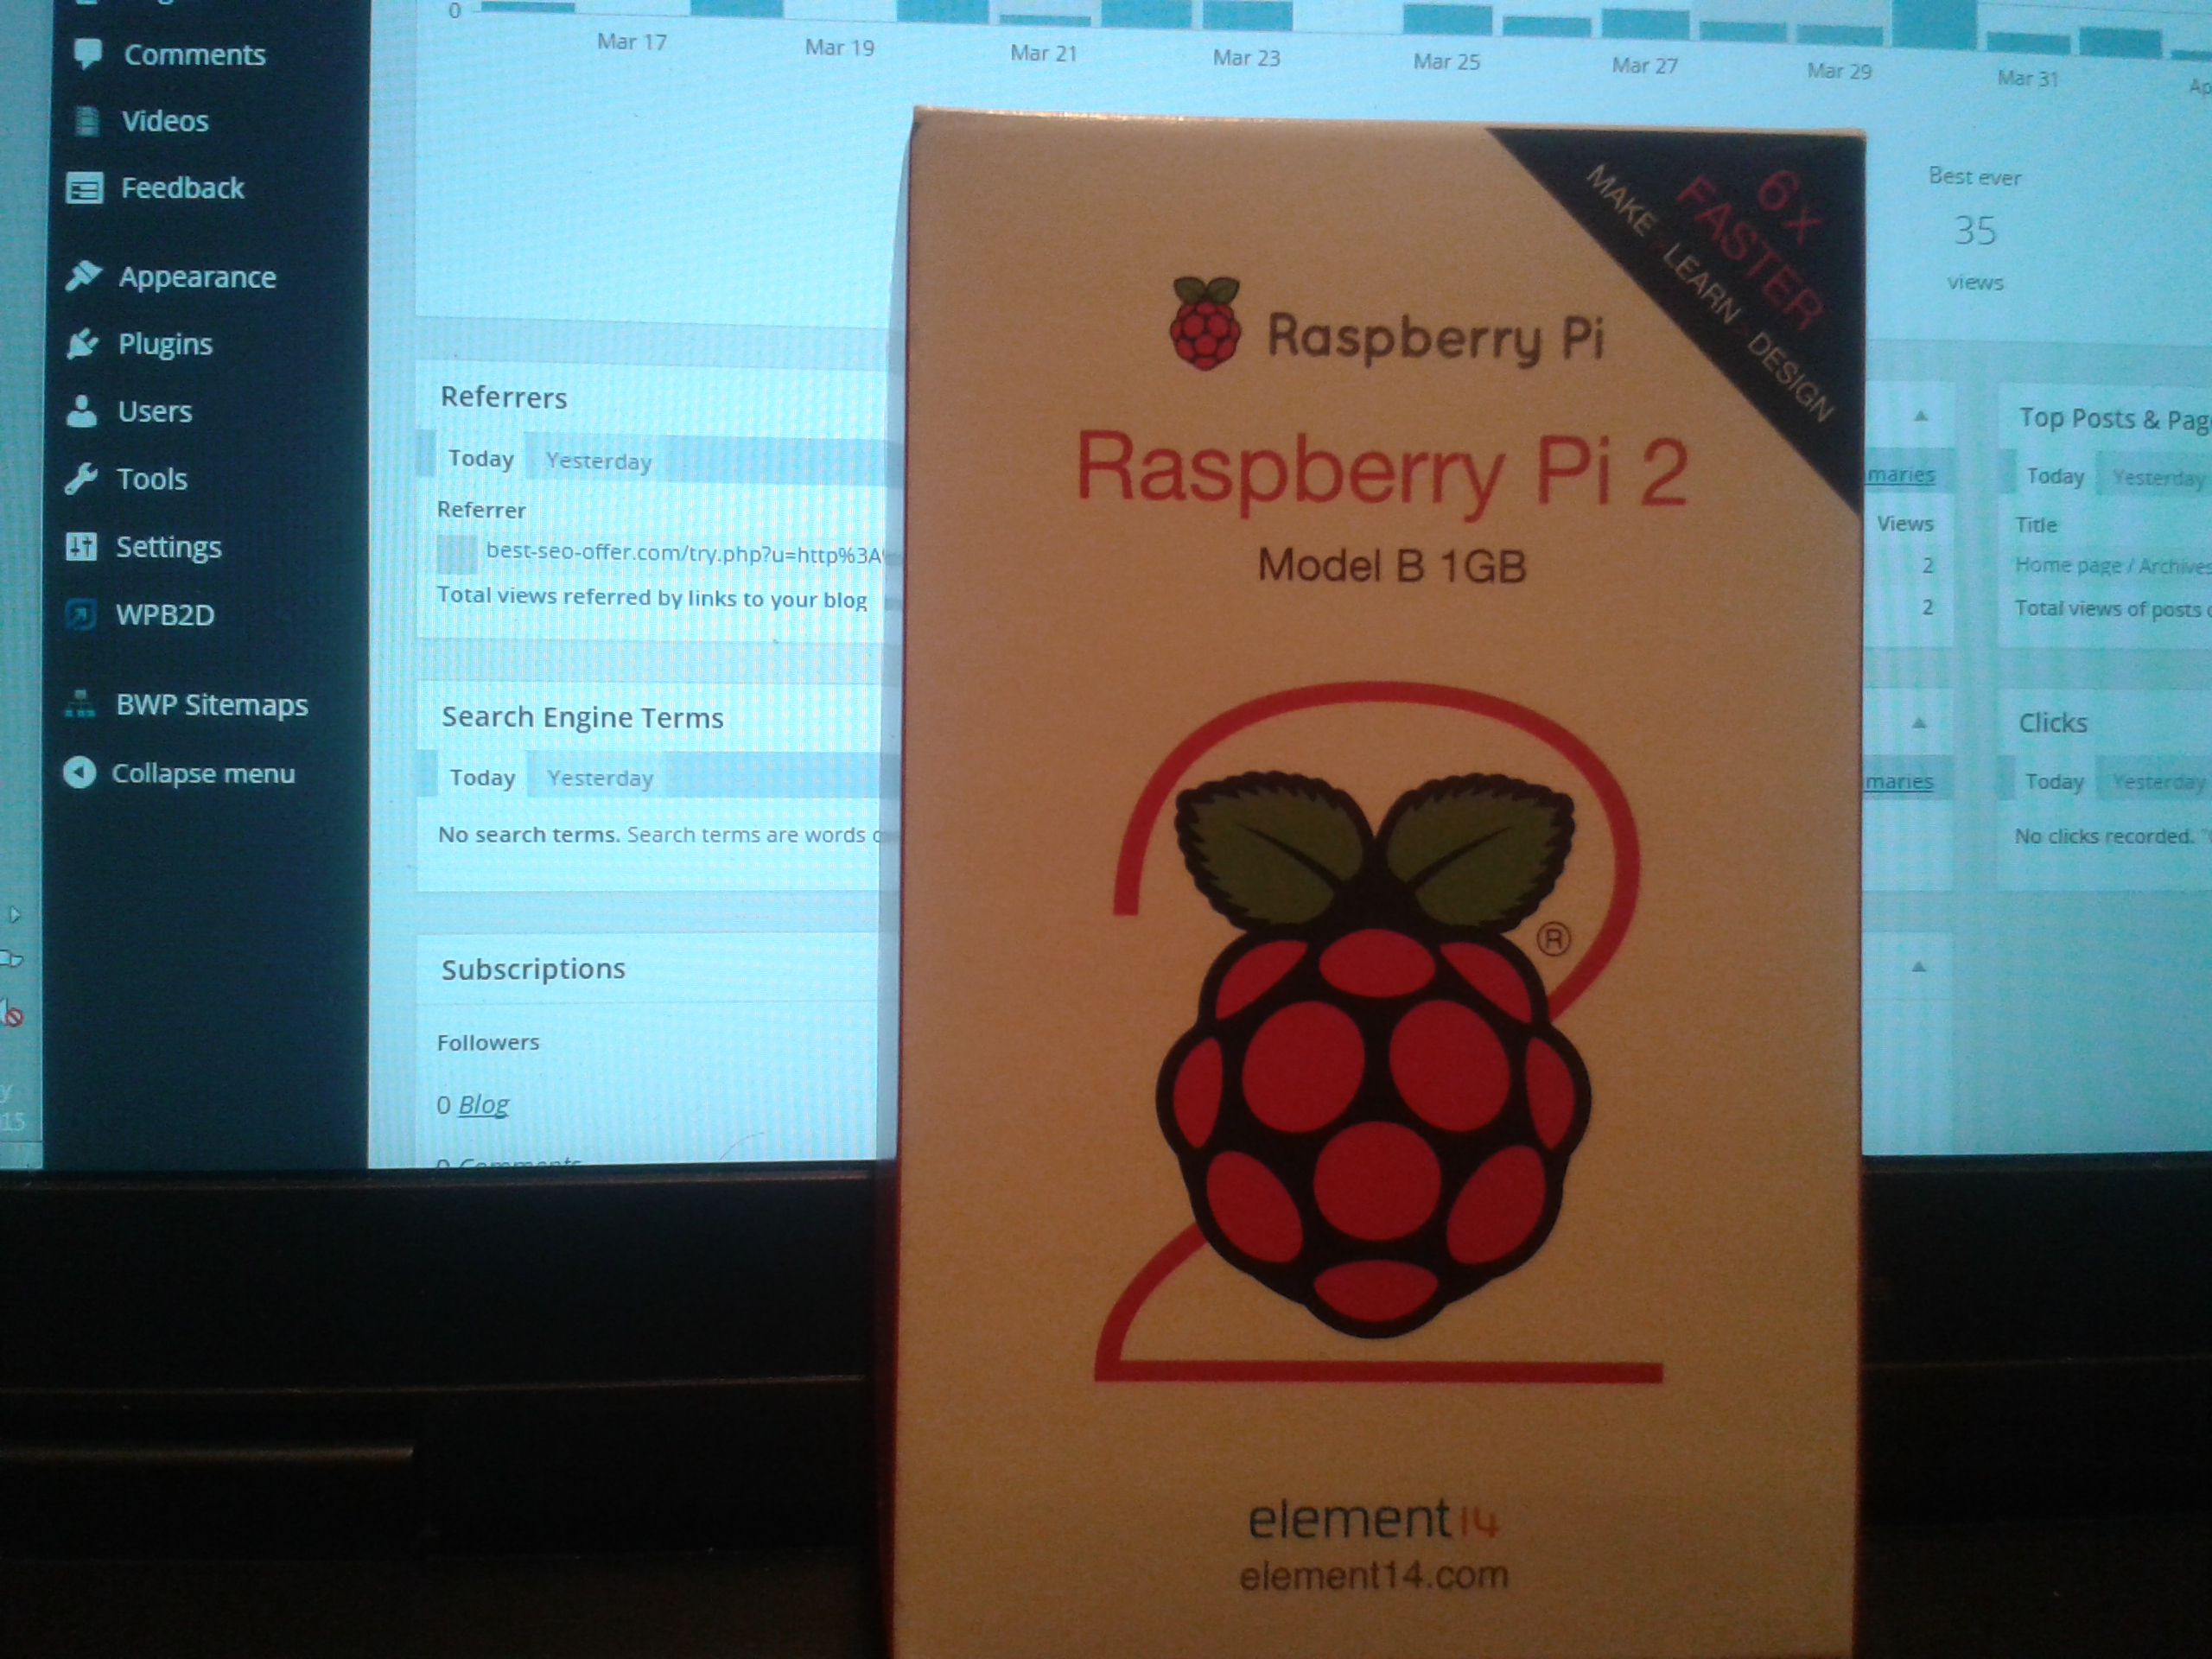Open the Tools menu
Screen dimensions: 2212x1659
point(152,479)
